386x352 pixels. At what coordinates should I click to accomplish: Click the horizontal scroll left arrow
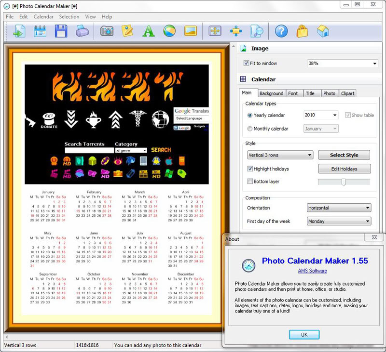7,337
